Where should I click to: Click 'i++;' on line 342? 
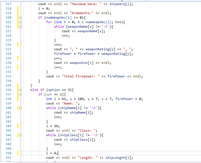click(x=58, y=117)
